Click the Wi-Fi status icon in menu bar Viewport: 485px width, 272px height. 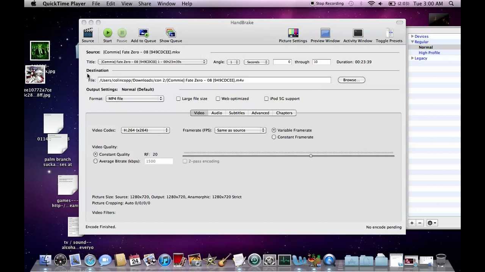point(371,3)
